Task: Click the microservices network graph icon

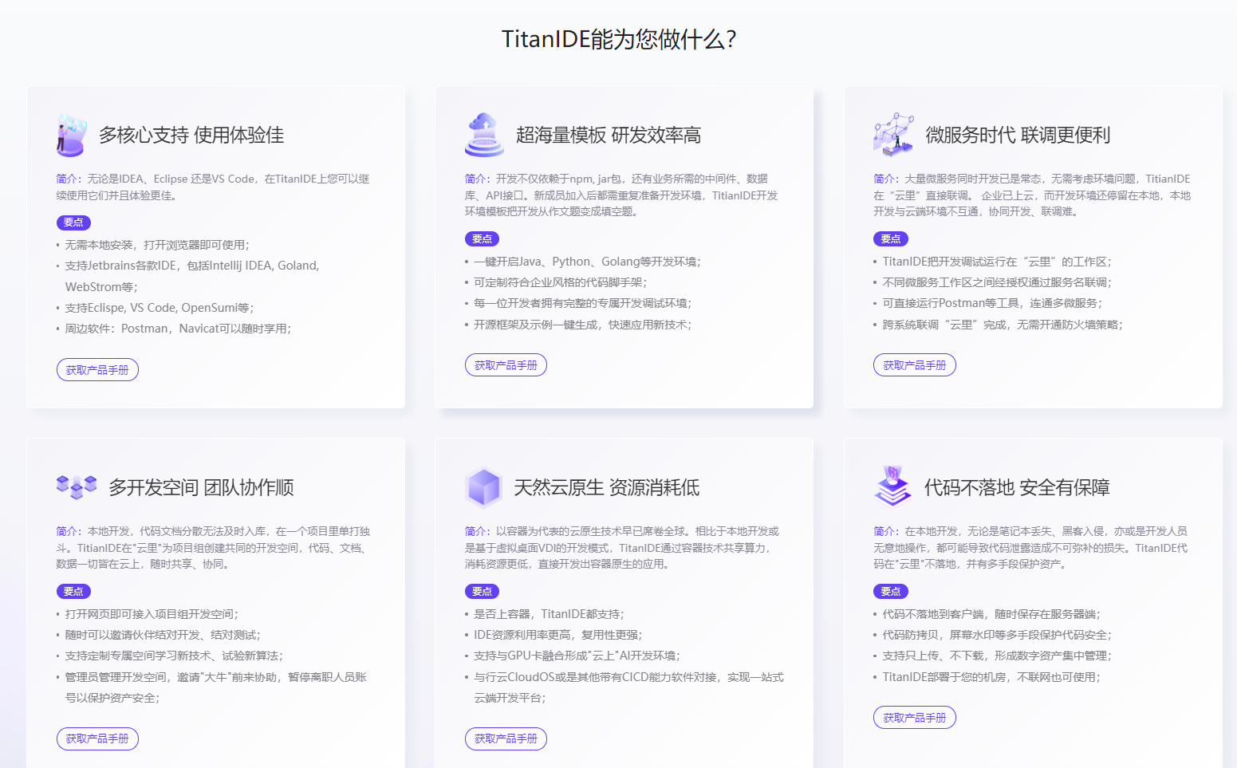Action: pyautogui.click(x=893, y=135)
